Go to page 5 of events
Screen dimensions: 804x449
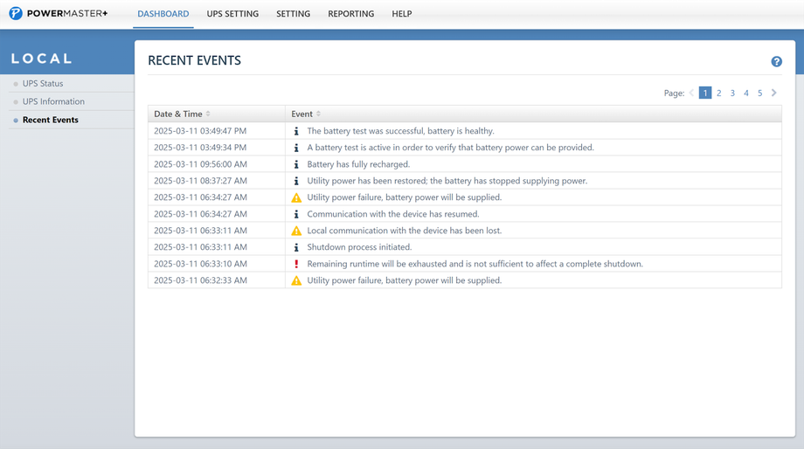[760, 93]
